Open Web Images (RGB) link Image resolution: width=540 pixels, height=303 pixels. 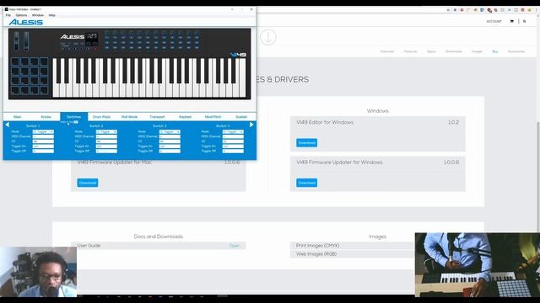(316, 254)
